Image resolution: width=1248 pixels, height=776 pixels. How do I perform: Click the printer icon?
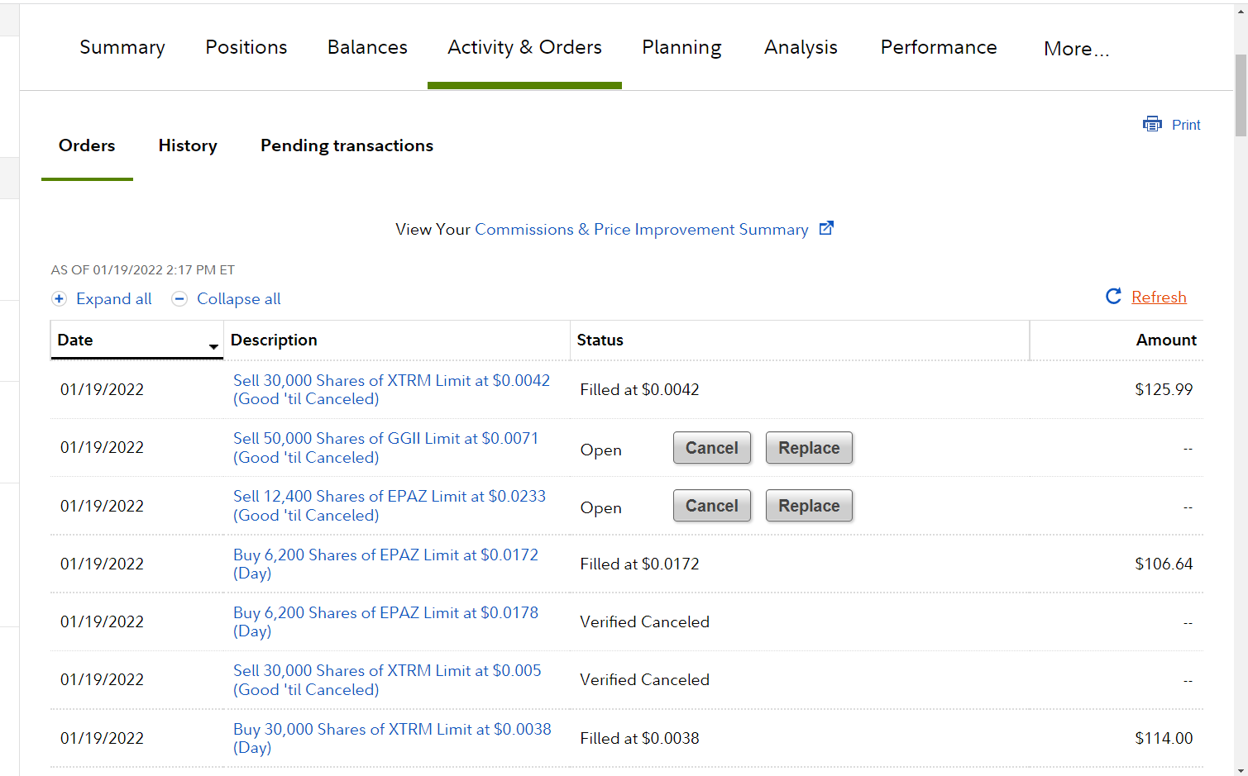point(1152,124)
